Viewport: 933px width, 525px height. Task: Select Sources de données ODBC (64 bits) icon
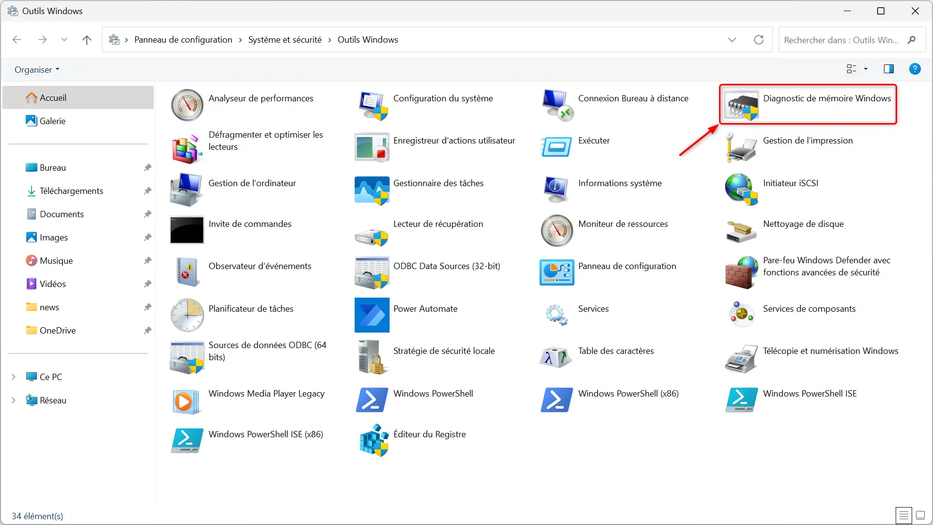187,357
